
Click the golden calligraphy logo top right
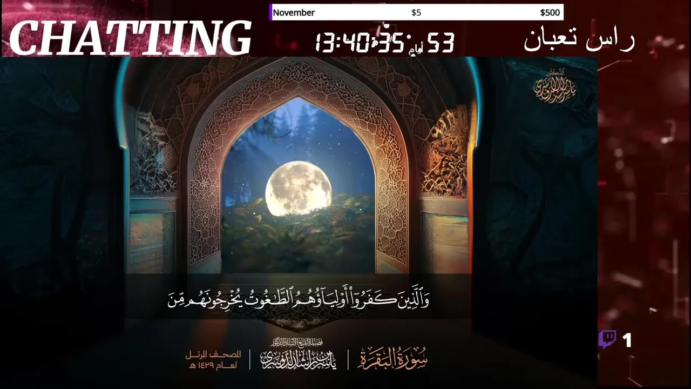555,86
